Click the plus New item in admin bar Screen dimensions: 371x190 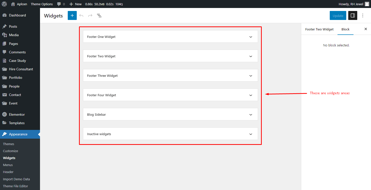click(75, 4)
